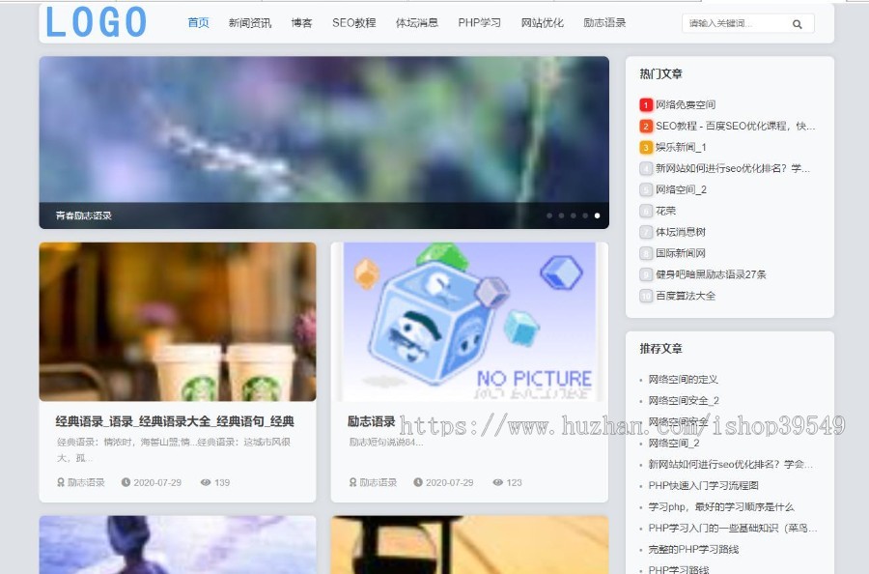Open recommended article 网络空间_2

click(x=674, y=444)
